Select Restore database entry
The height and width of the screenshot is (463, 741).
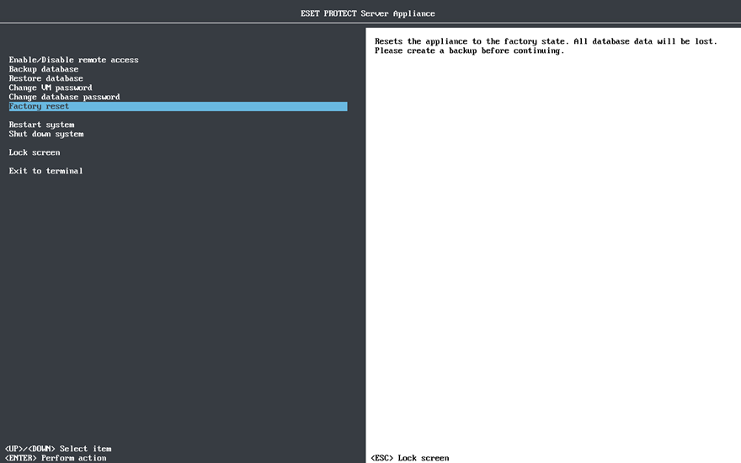pos(45,78)
